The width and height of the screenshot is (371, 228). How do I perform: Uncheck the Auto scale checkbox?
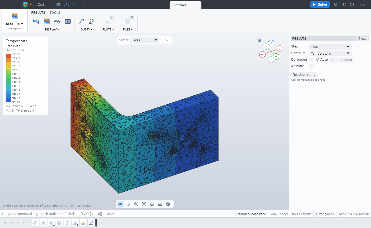click(317, 60)
